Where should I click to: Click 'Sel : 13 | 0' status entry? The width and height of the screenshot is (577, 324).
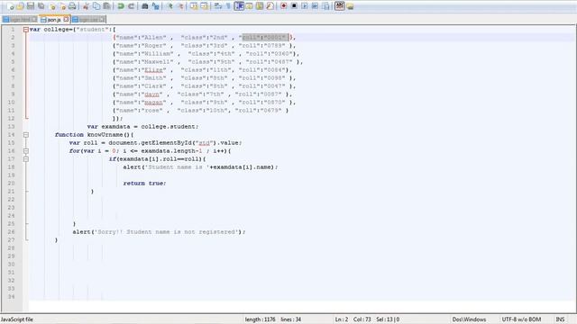[388, 319]
